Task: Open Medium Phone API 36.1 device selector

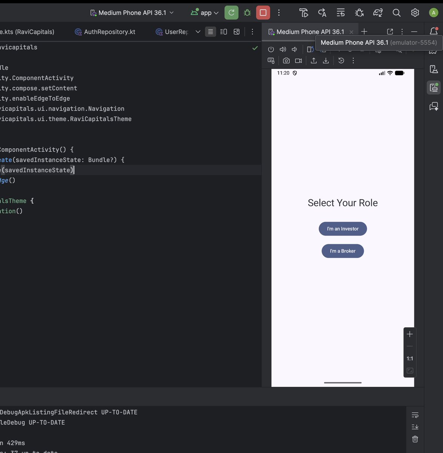Action: [x=132, y=13]
